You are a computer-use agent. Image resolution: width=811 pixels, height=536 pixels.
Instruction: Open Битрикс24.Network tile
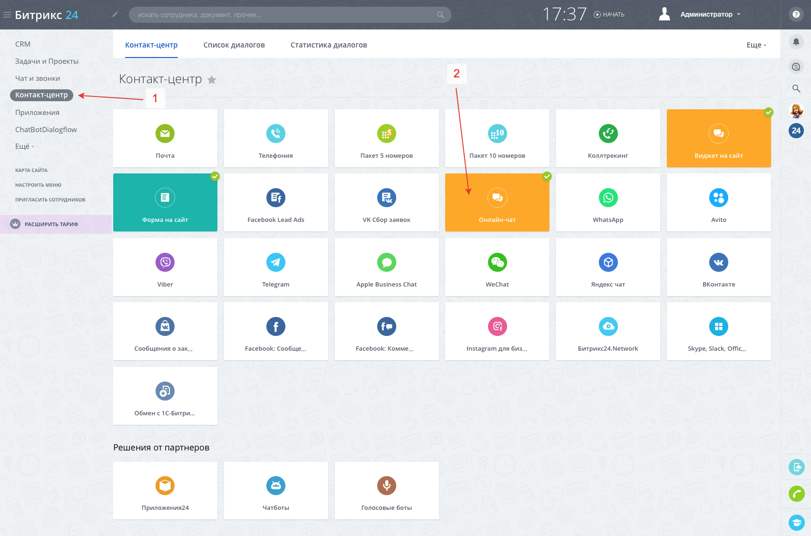[608, 331]
